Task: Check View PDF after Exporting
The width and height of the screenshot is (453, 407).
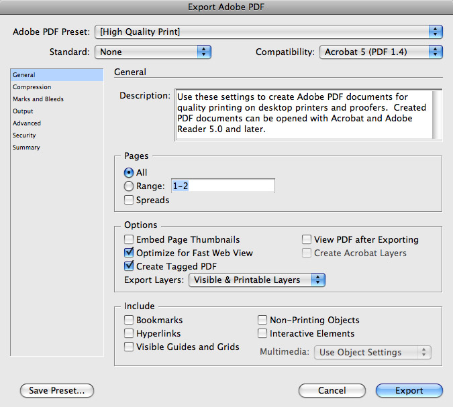Action: 307,239
